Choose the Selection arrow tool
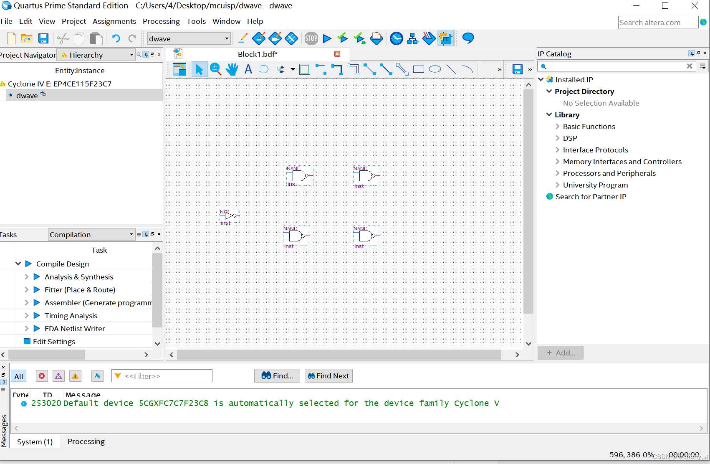The width and height of the screenshot is (710, 464). (x=199, y=69)
